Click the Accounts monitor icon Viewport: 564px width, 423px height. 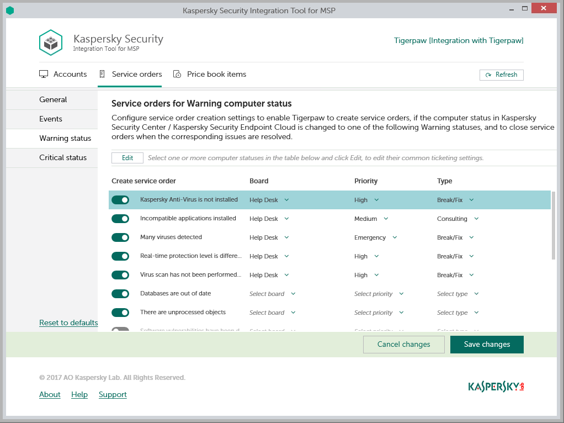pyautogui.click(x=44, y=75)
